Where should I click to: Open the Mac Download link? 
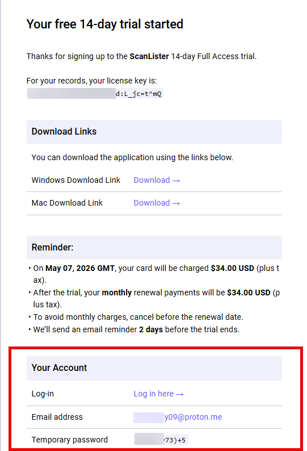click(157, 203)
